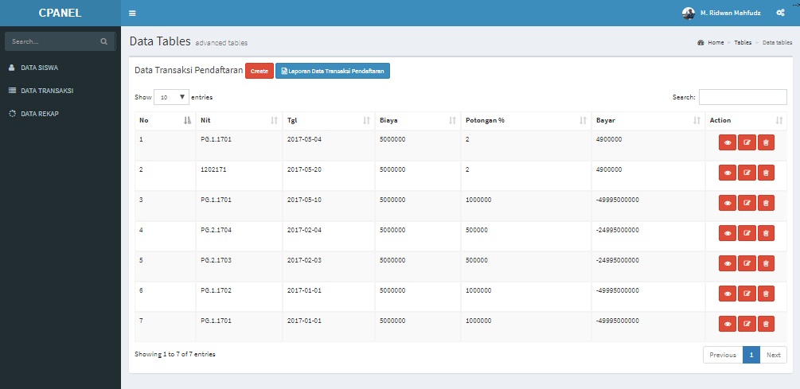The image size is (800, 389).
Task: Delete row 1 transaction dated 2017-05-04
Action: click(x=766, y=142)
